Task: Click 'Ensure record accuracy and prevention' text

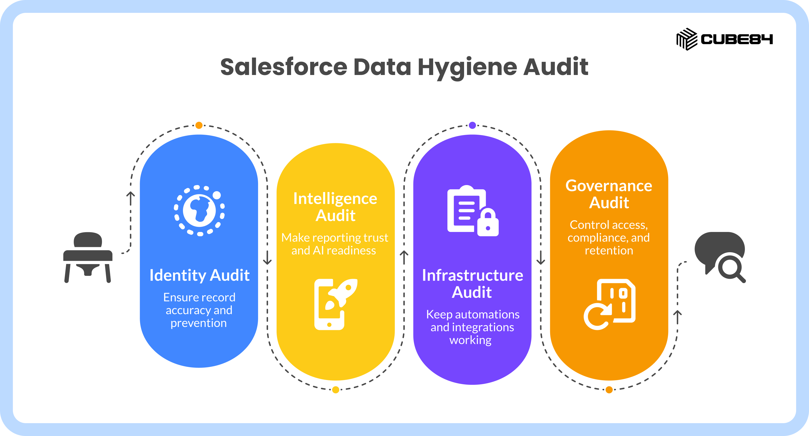Action: pyautogui.click(x=199, y=310)
